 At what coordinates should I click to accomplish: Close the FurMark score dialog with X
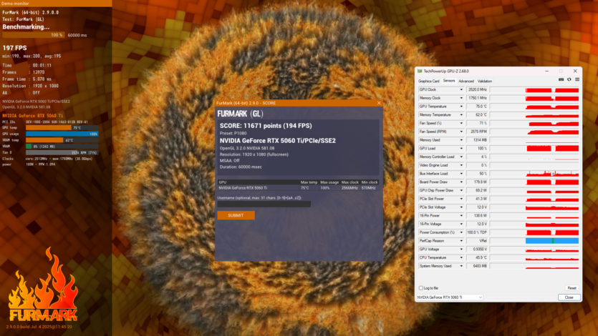[379, 103]
